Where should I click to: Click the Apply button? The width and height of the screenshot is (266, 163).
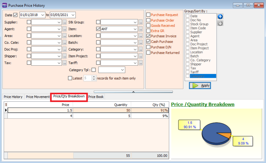[200, 85]
